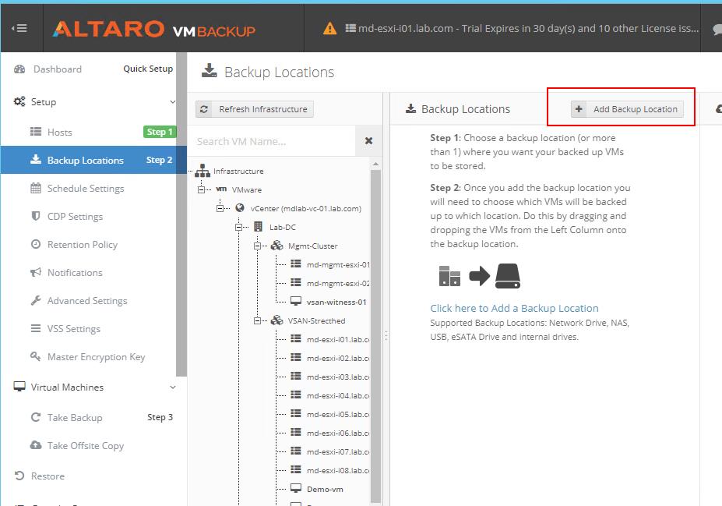Collapse the Virtual Machines section chevron
Viewport: 722px width, 506px height.
tap(173, 387)
